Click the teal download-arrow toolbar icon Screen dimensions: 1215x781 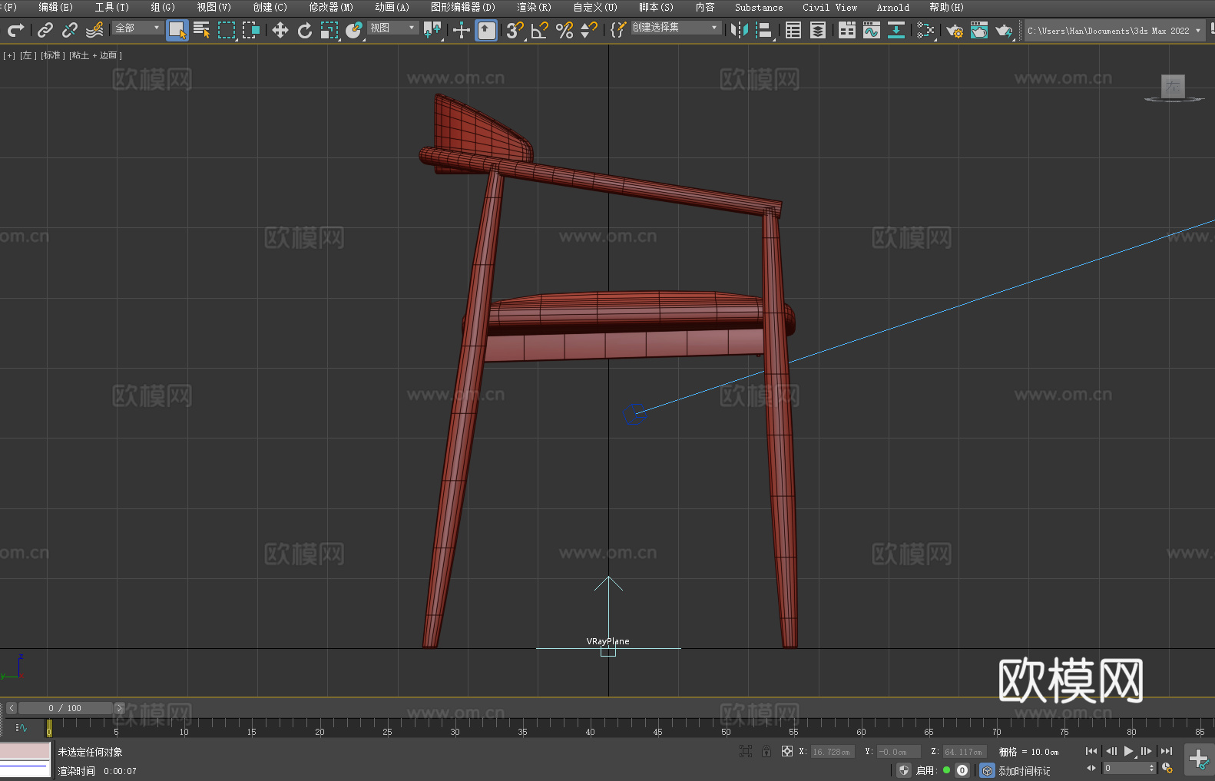[896, 30]
